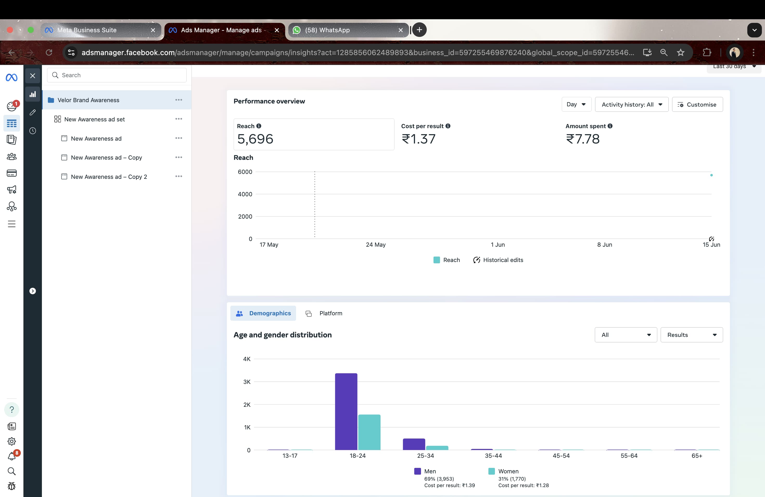Open the clock history icon

(33, 131)
